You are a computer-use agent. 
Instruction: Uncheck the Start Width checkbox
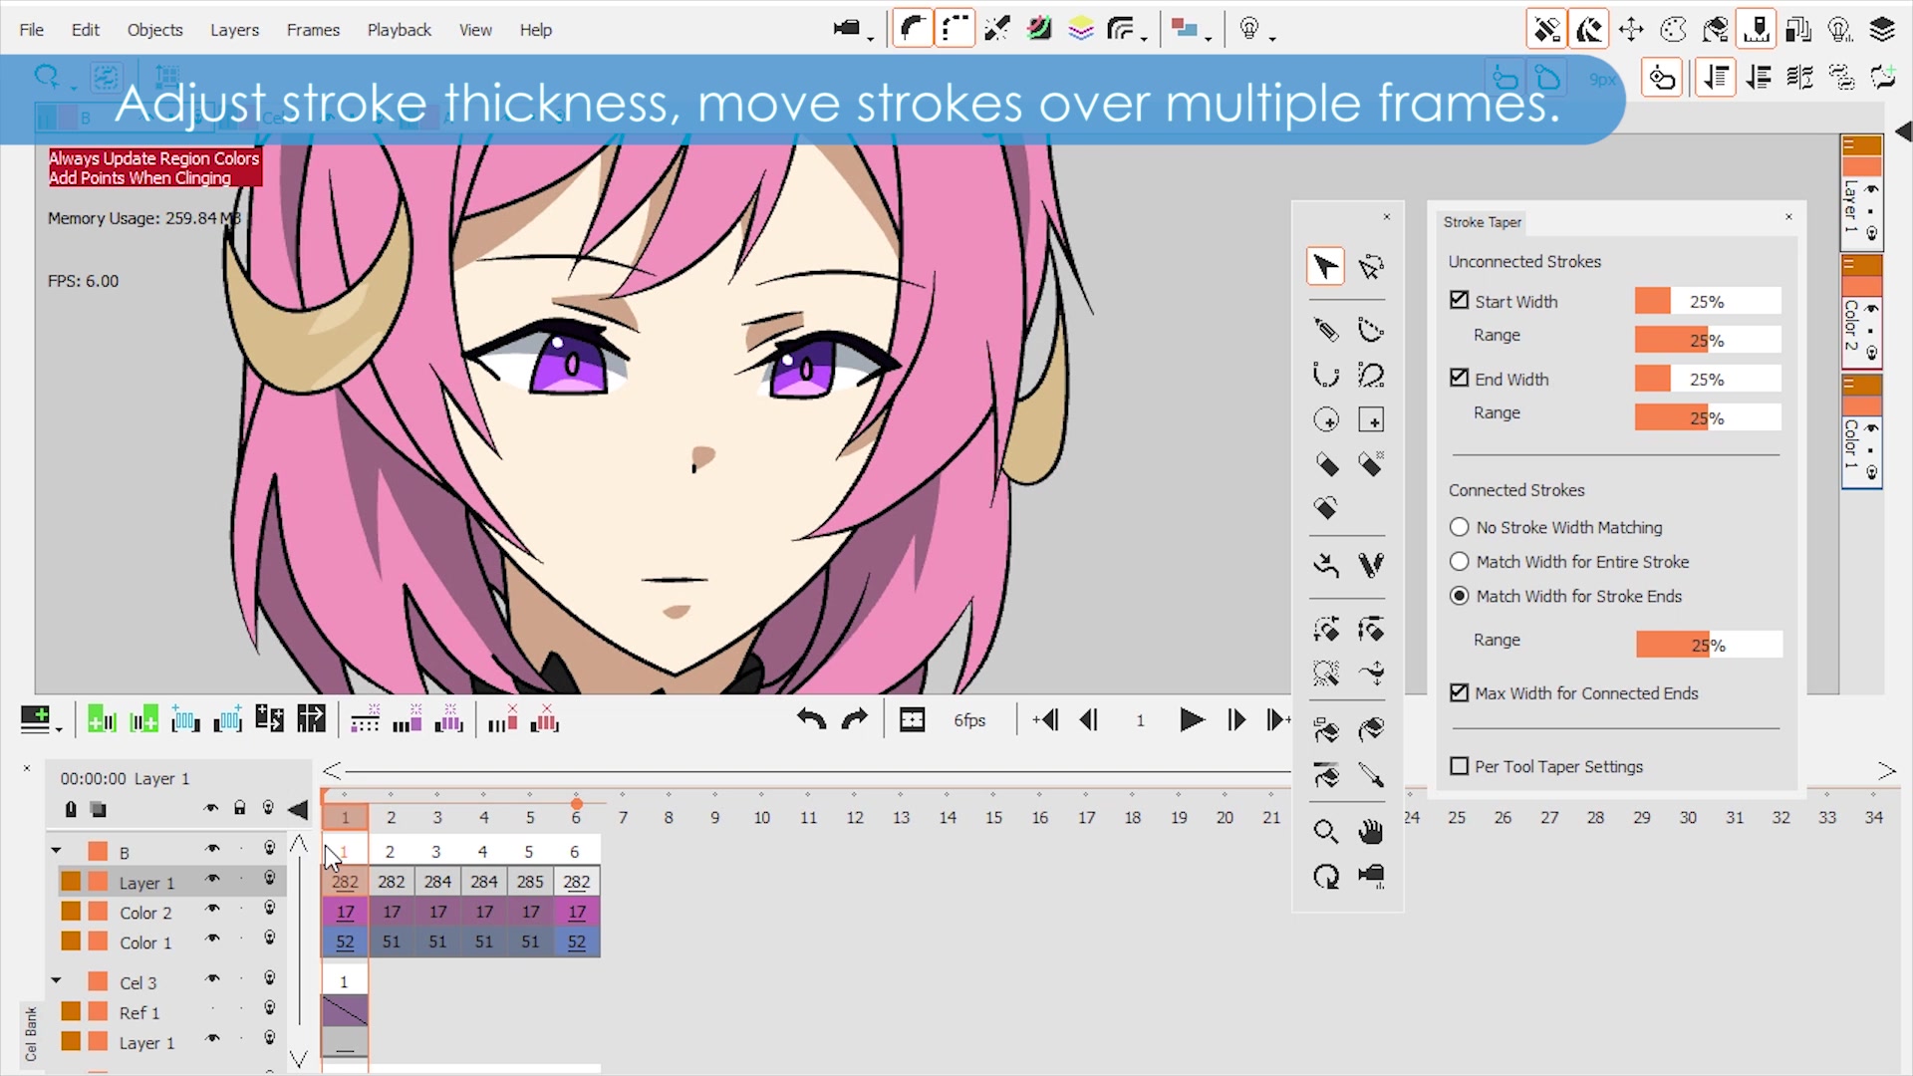tap(1459, 300)
